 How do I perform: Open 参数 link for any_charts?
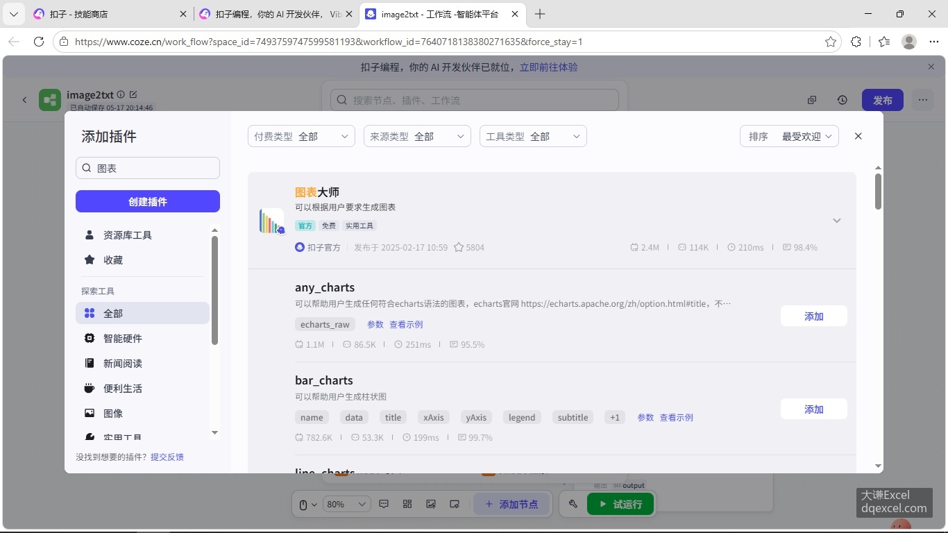click(375, 324)
